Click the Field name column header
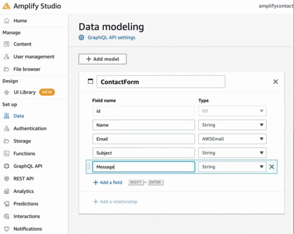The height and width of the screenshot is (234, 294). pos(104,100)
